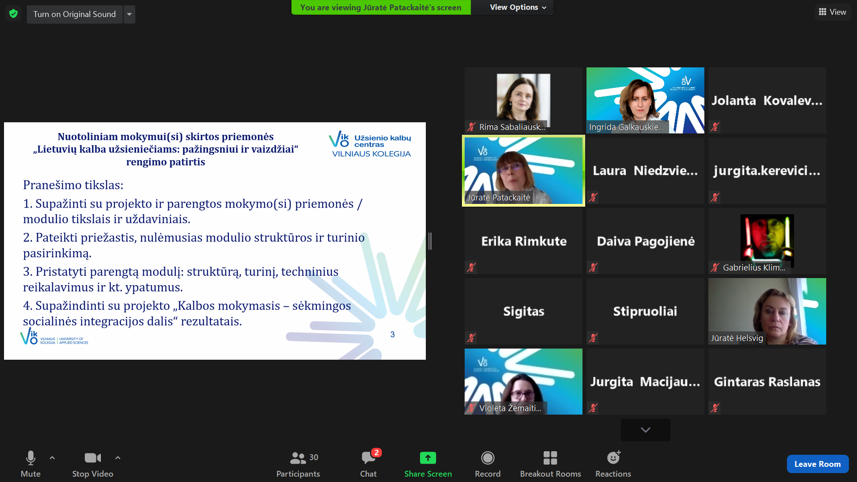Click the screen viewing notification banner

click(381, 8)
